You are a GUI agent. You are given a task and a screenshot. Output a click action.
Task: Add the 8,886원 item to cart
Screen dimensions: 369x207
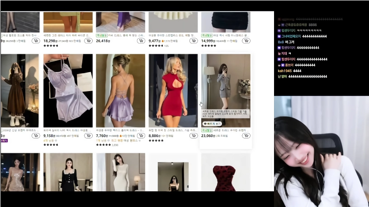point(194,136)
